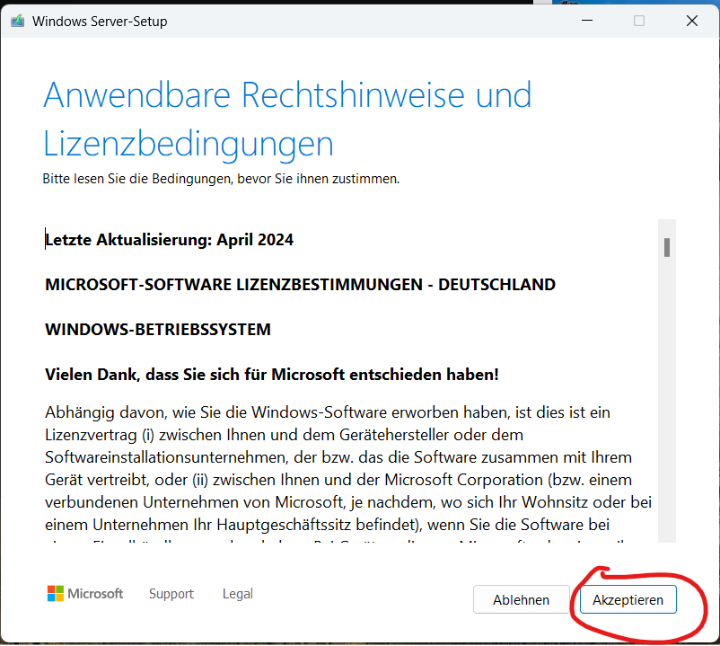Accept the license with the Akzeptieren button
The image size is (720, 646).
click(628, 600)
